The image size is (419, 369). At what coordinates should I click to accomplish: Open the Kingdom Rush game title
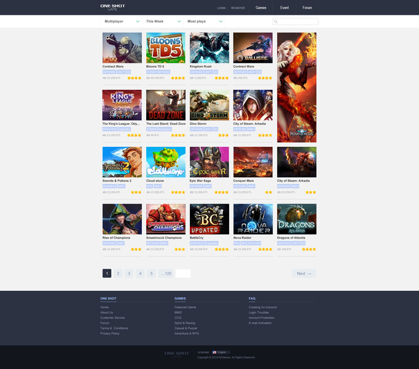coord(200,66)
